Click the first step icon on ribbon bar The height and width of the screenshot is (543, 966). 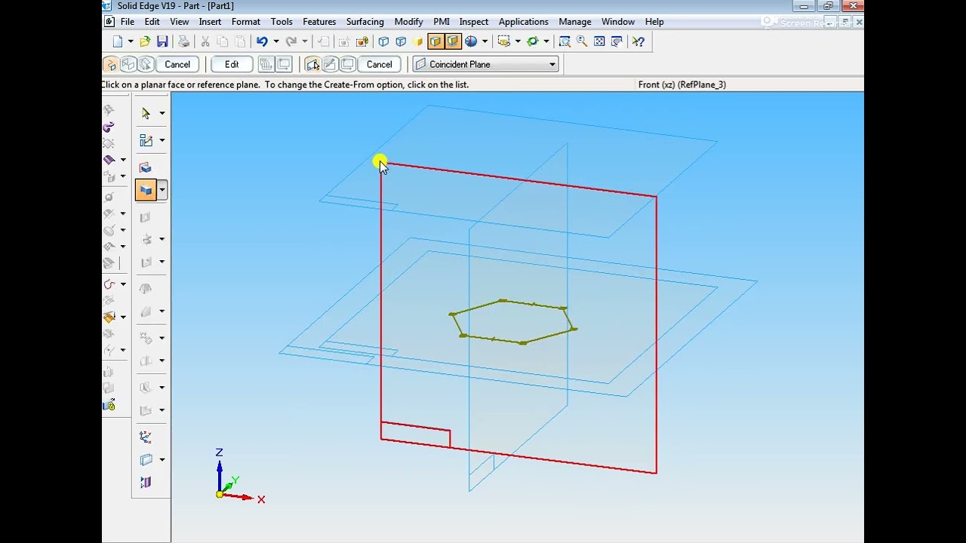[x=111, y=64]
